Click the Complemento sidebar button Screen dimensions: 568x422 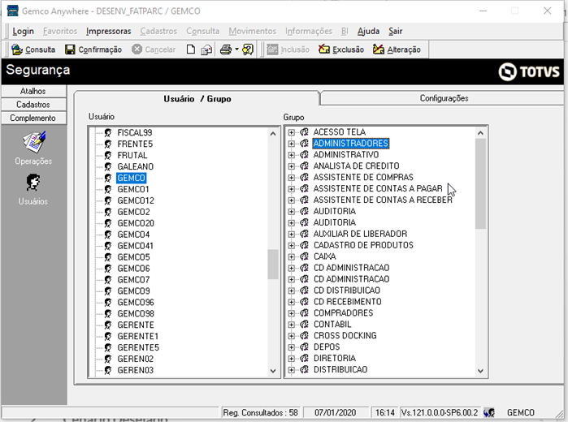pyautogui.click(x=33, y=118)
